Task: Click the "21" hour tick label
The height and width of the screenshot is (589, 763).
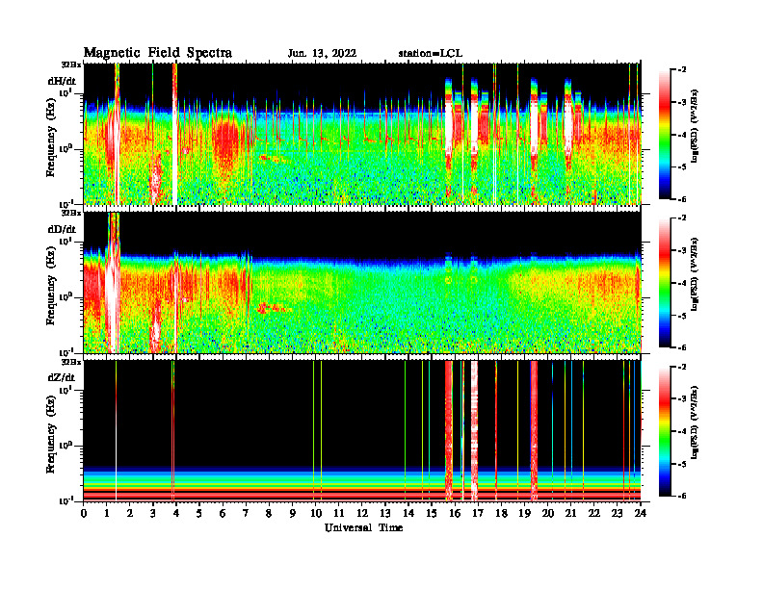Action: click(570, 513)
